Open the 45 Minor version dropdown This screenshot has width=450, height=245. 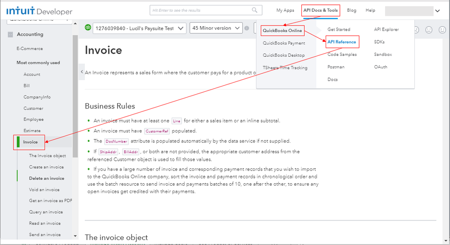click(x=216, y=28)
